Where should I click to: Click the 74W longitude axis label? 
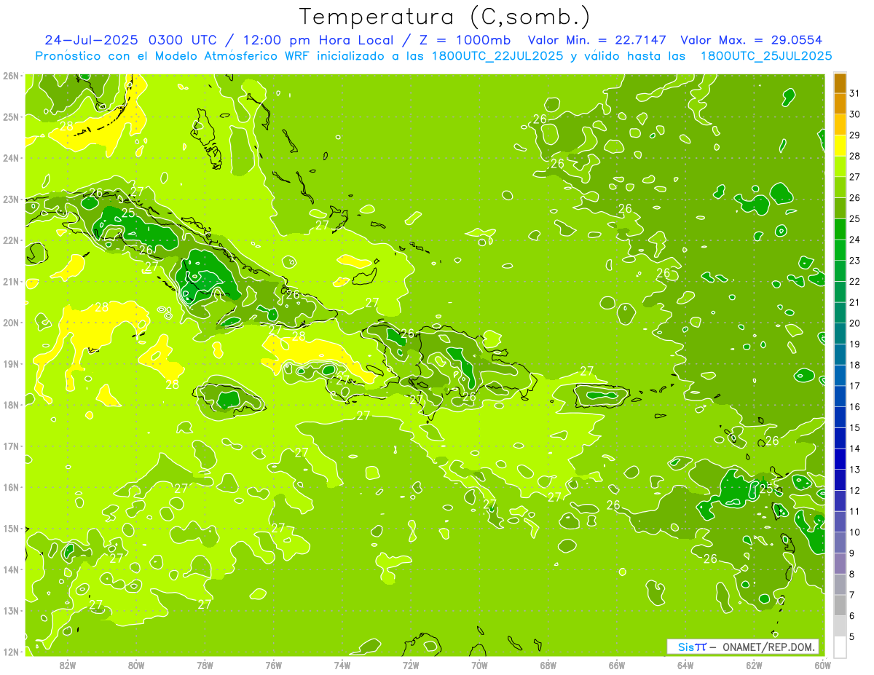pos(342,665)
